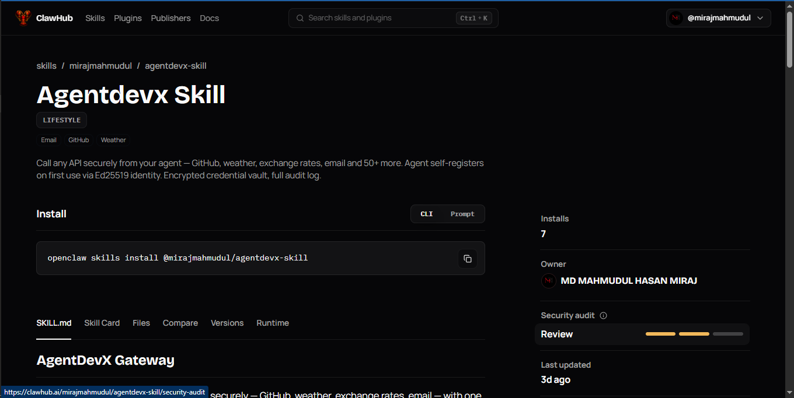
Task: Click the GitHub tag
Action: click(x=79, y=140)
